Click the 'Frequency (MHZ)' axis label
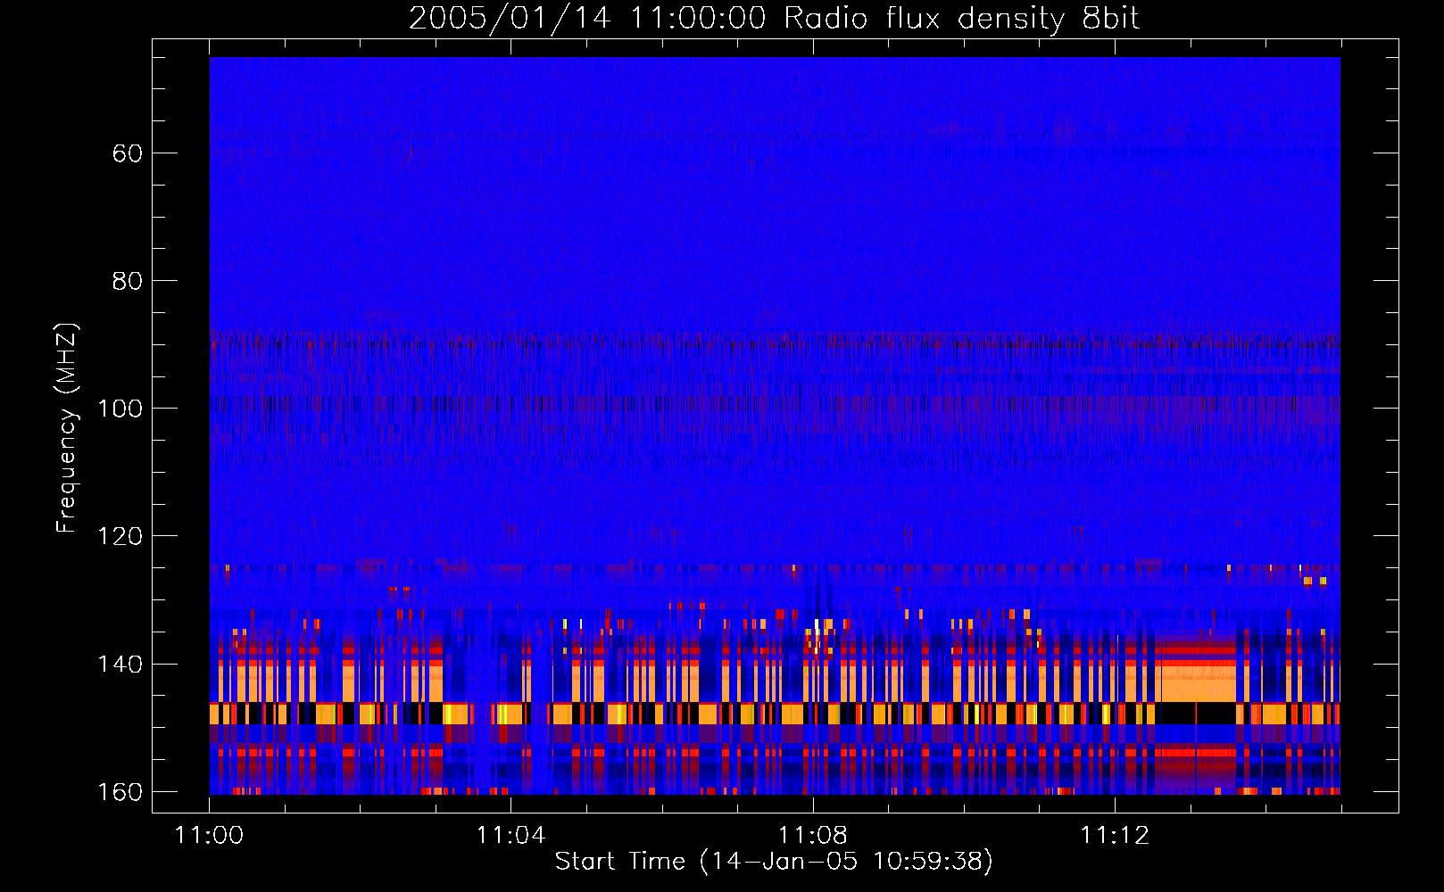The image size is (1444, 892). (67, 428)
